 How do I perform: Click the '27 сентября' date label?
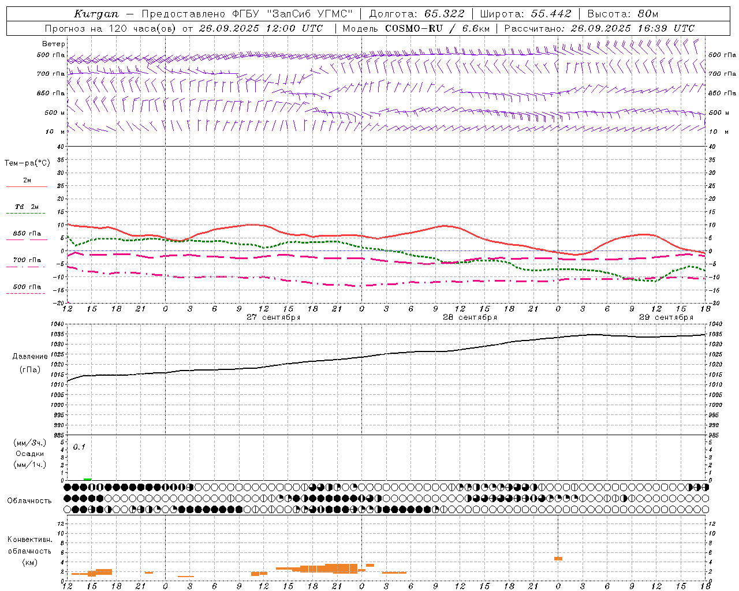(274, 317)
